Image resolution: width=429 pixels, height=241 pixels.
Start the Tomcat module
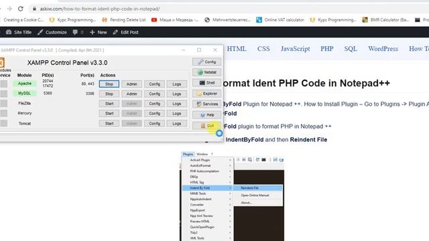(x=109, y=123)
